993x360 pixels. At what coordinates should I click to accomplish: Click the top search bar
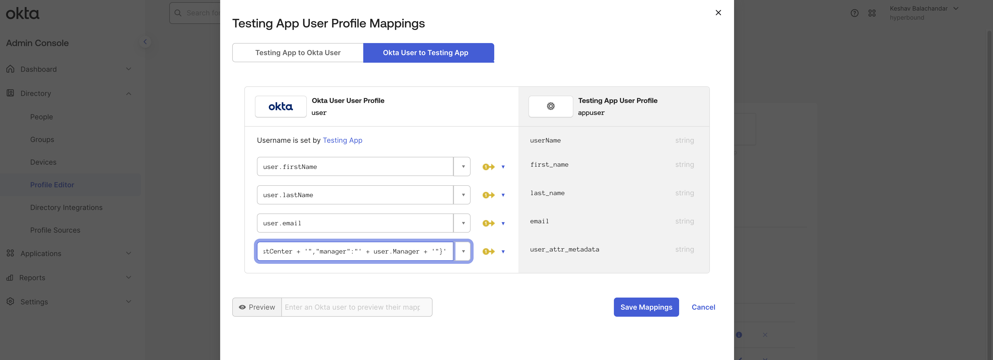tap(195, 13)
